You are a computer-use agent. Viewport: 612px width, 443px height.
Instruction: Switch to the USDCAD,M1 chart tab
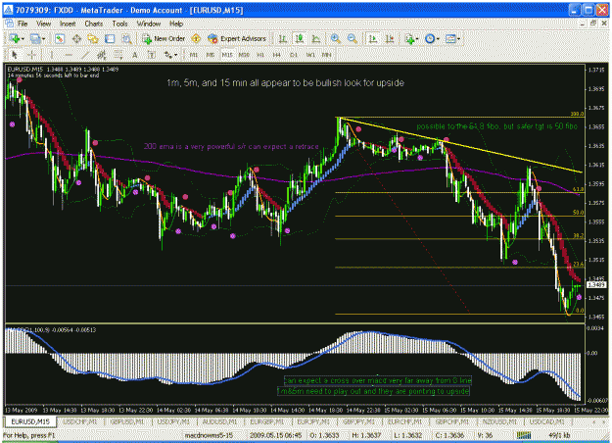click(x=547, y=421)
